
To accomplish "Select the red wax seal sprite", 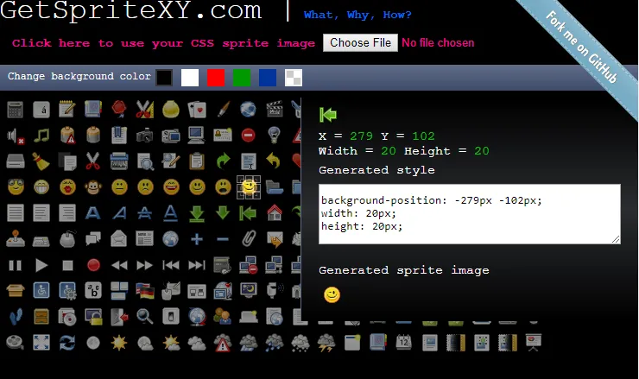I will [119, 109].
